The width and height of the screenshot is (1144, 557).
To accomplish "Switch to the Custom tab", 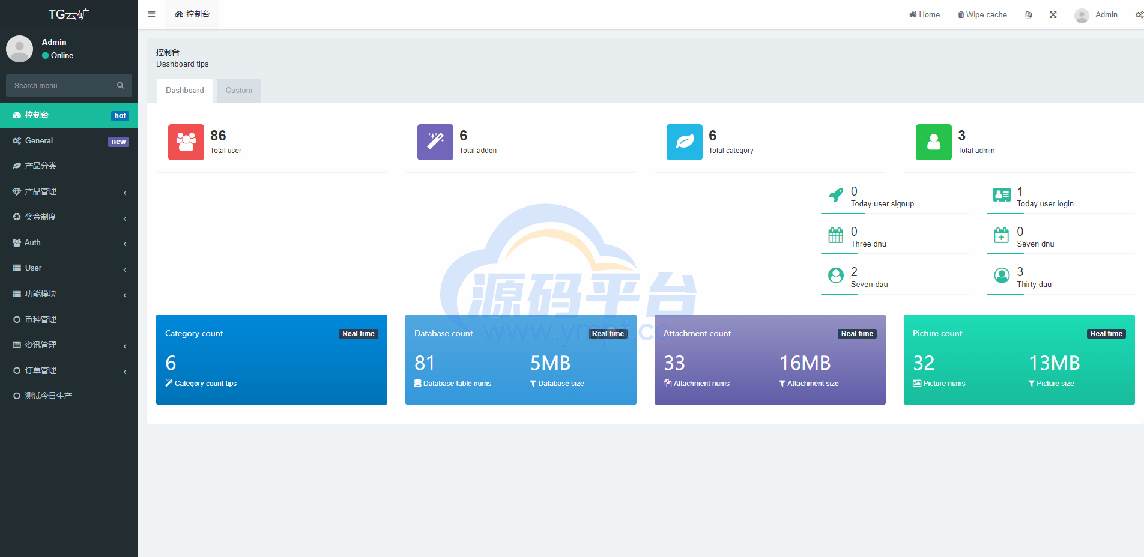I will pos(239,91).
